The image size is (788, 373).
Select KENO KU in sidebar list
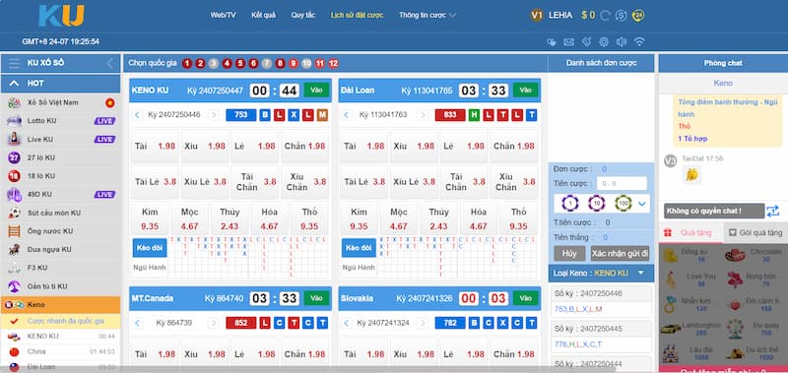tap(60, 337)
